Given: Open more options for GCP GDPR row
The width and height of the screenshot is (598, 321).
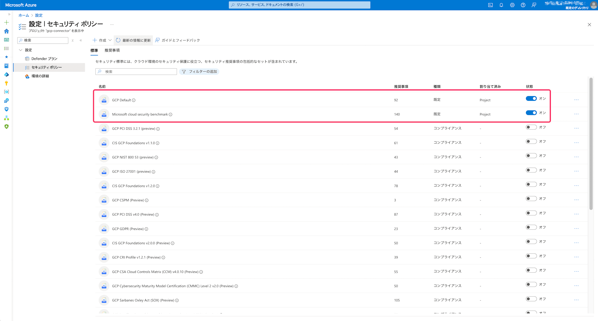Looking at the screenshot, I should pyautogui.click(x=576, y=229).
